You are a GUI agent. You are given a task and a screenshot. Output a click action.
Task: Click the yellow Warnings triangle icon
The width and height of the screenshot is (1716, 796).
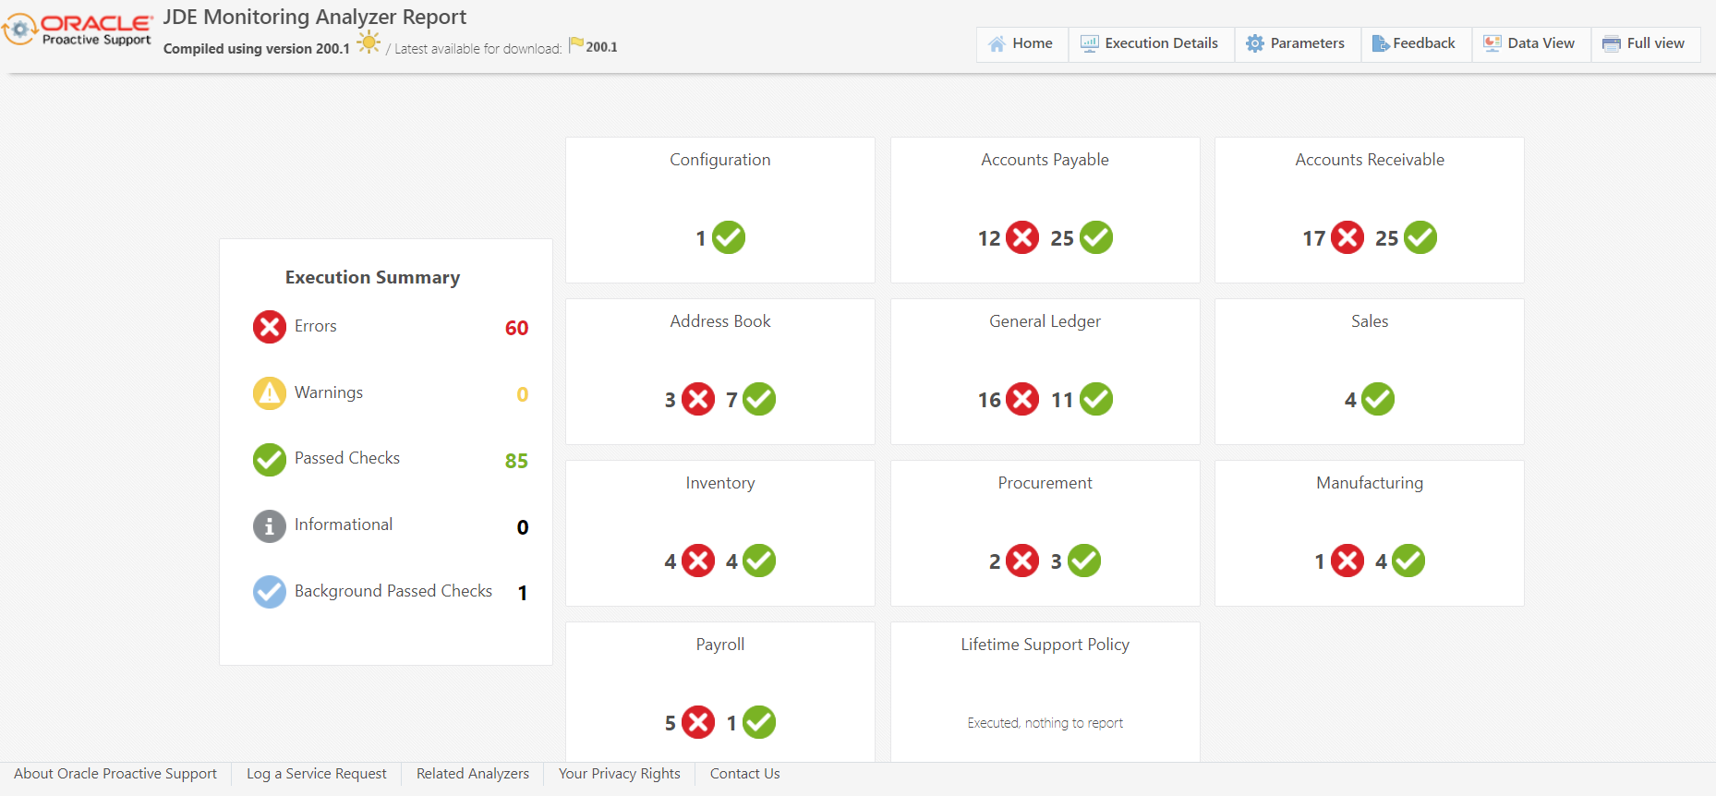pos(270,392)
